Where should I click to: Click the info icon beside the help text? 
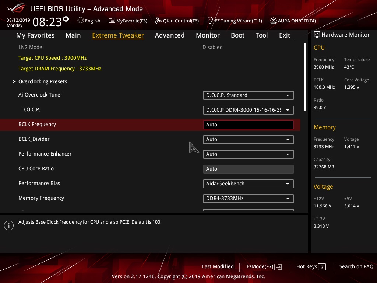[x=9, y=226]
